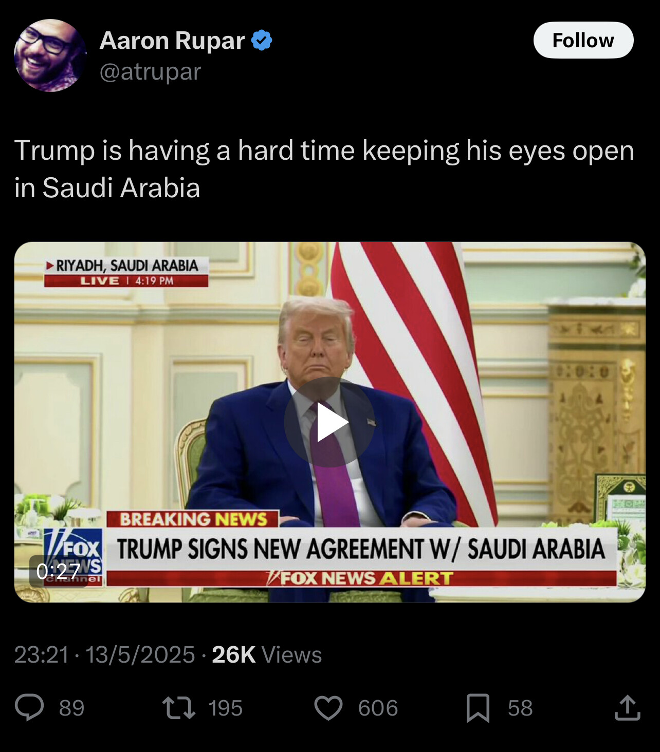660x752 pixels.
Task: Play the embedded Fox News video
Action: click(x=329, y=422)
